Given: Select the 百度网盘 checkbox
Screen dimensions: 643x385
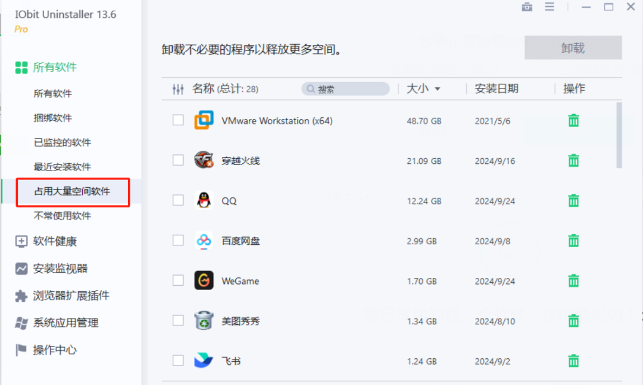Looking at the screenshot, I should 177,241.
